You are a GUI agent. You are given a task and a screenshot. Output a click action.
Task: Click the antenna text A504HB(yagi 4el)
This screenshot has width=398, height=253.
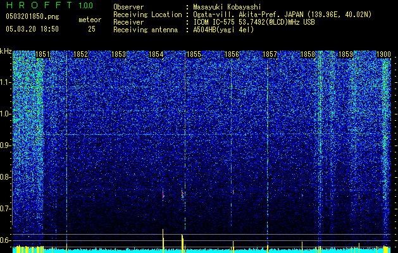pyautogui.click(x=223, y=30)
